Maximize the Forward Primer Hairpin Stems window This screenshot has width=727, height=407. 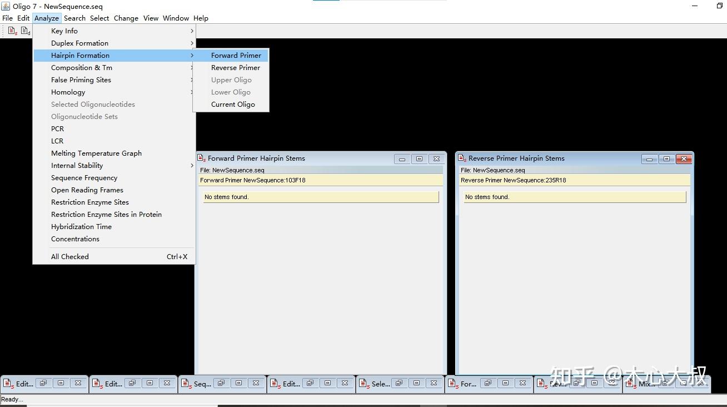tap(420, 159)
